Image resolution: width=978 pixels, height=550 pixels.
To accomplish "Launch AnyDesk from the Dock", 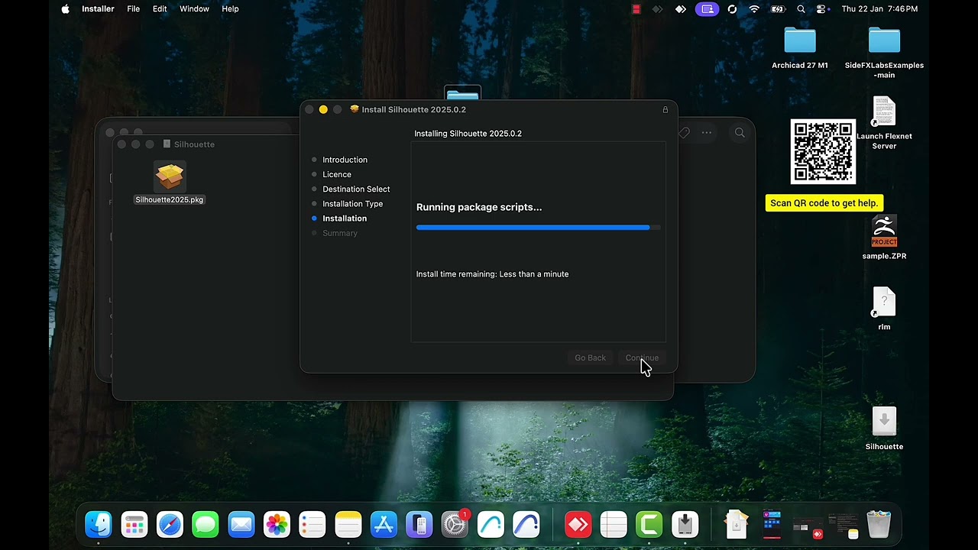I will [578, 525].
